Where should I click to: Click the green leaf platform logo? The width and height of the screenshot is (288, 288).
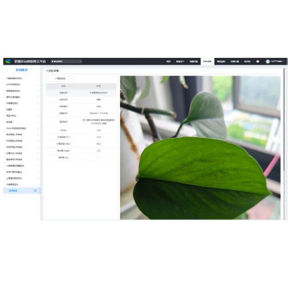click(8, 61)
